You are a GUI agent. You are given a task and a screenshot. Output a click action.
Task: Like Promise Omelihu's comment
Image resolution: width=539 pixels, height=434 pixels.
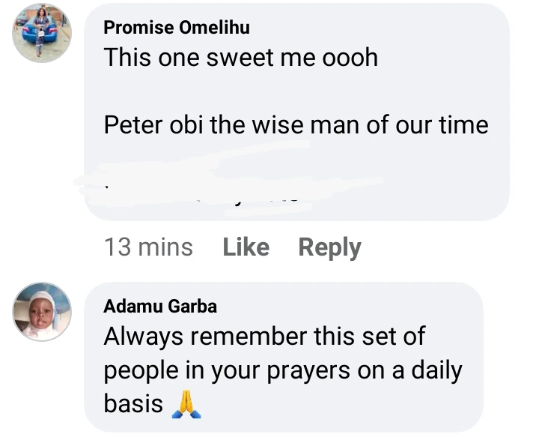(x=246, y=247)
